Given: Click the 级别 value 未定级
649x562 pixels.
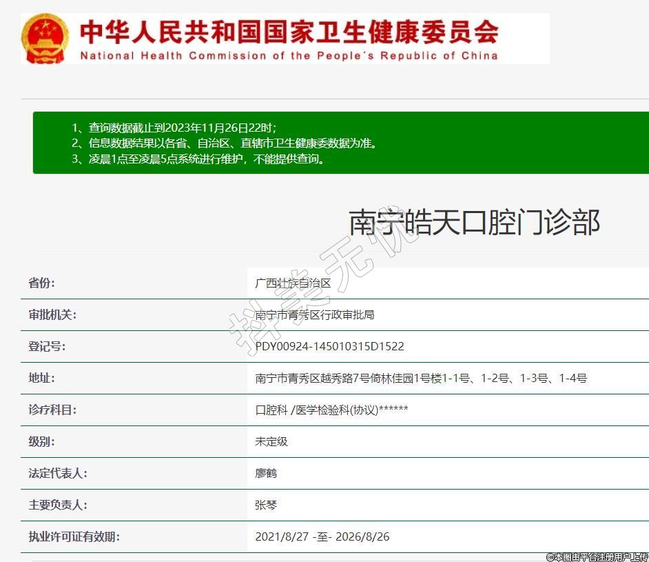Looking at the screenshot, I should pyautogui.click(x=271, y=441).
